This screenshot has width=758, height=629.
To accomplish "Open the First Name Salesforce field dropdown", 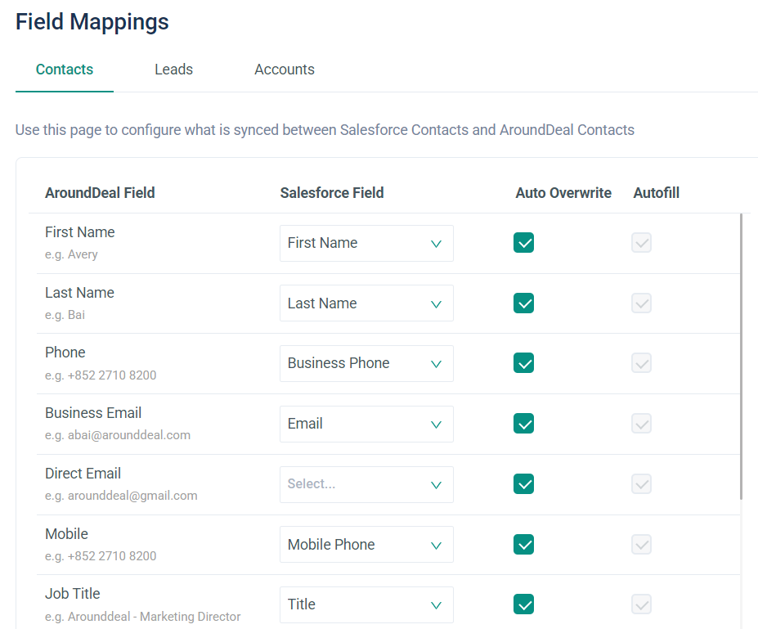I will click(366, 244).
